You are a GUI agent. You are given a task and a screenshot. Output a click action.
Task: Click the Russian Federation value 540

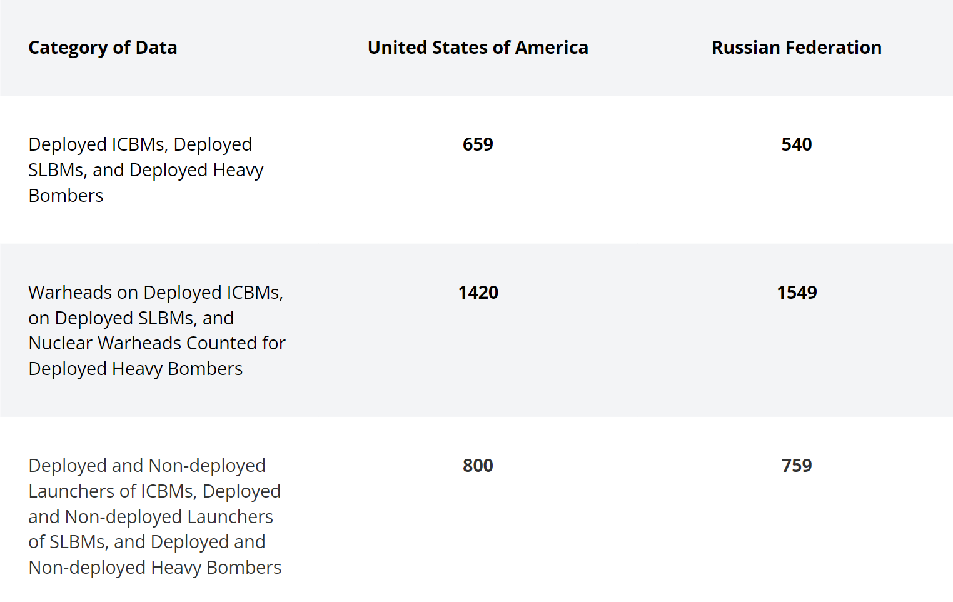tap(796, 144)
